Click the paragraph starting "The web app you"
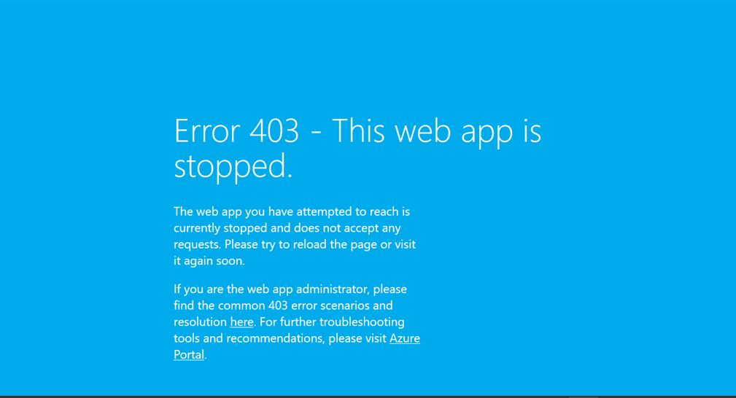This screenshot has height=398, width=736. [295, 236]
